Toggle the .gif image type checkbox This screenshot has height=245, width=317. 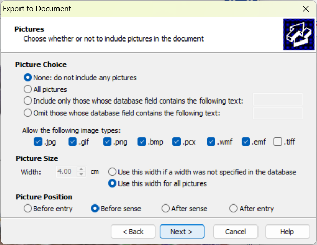[73, 142]
